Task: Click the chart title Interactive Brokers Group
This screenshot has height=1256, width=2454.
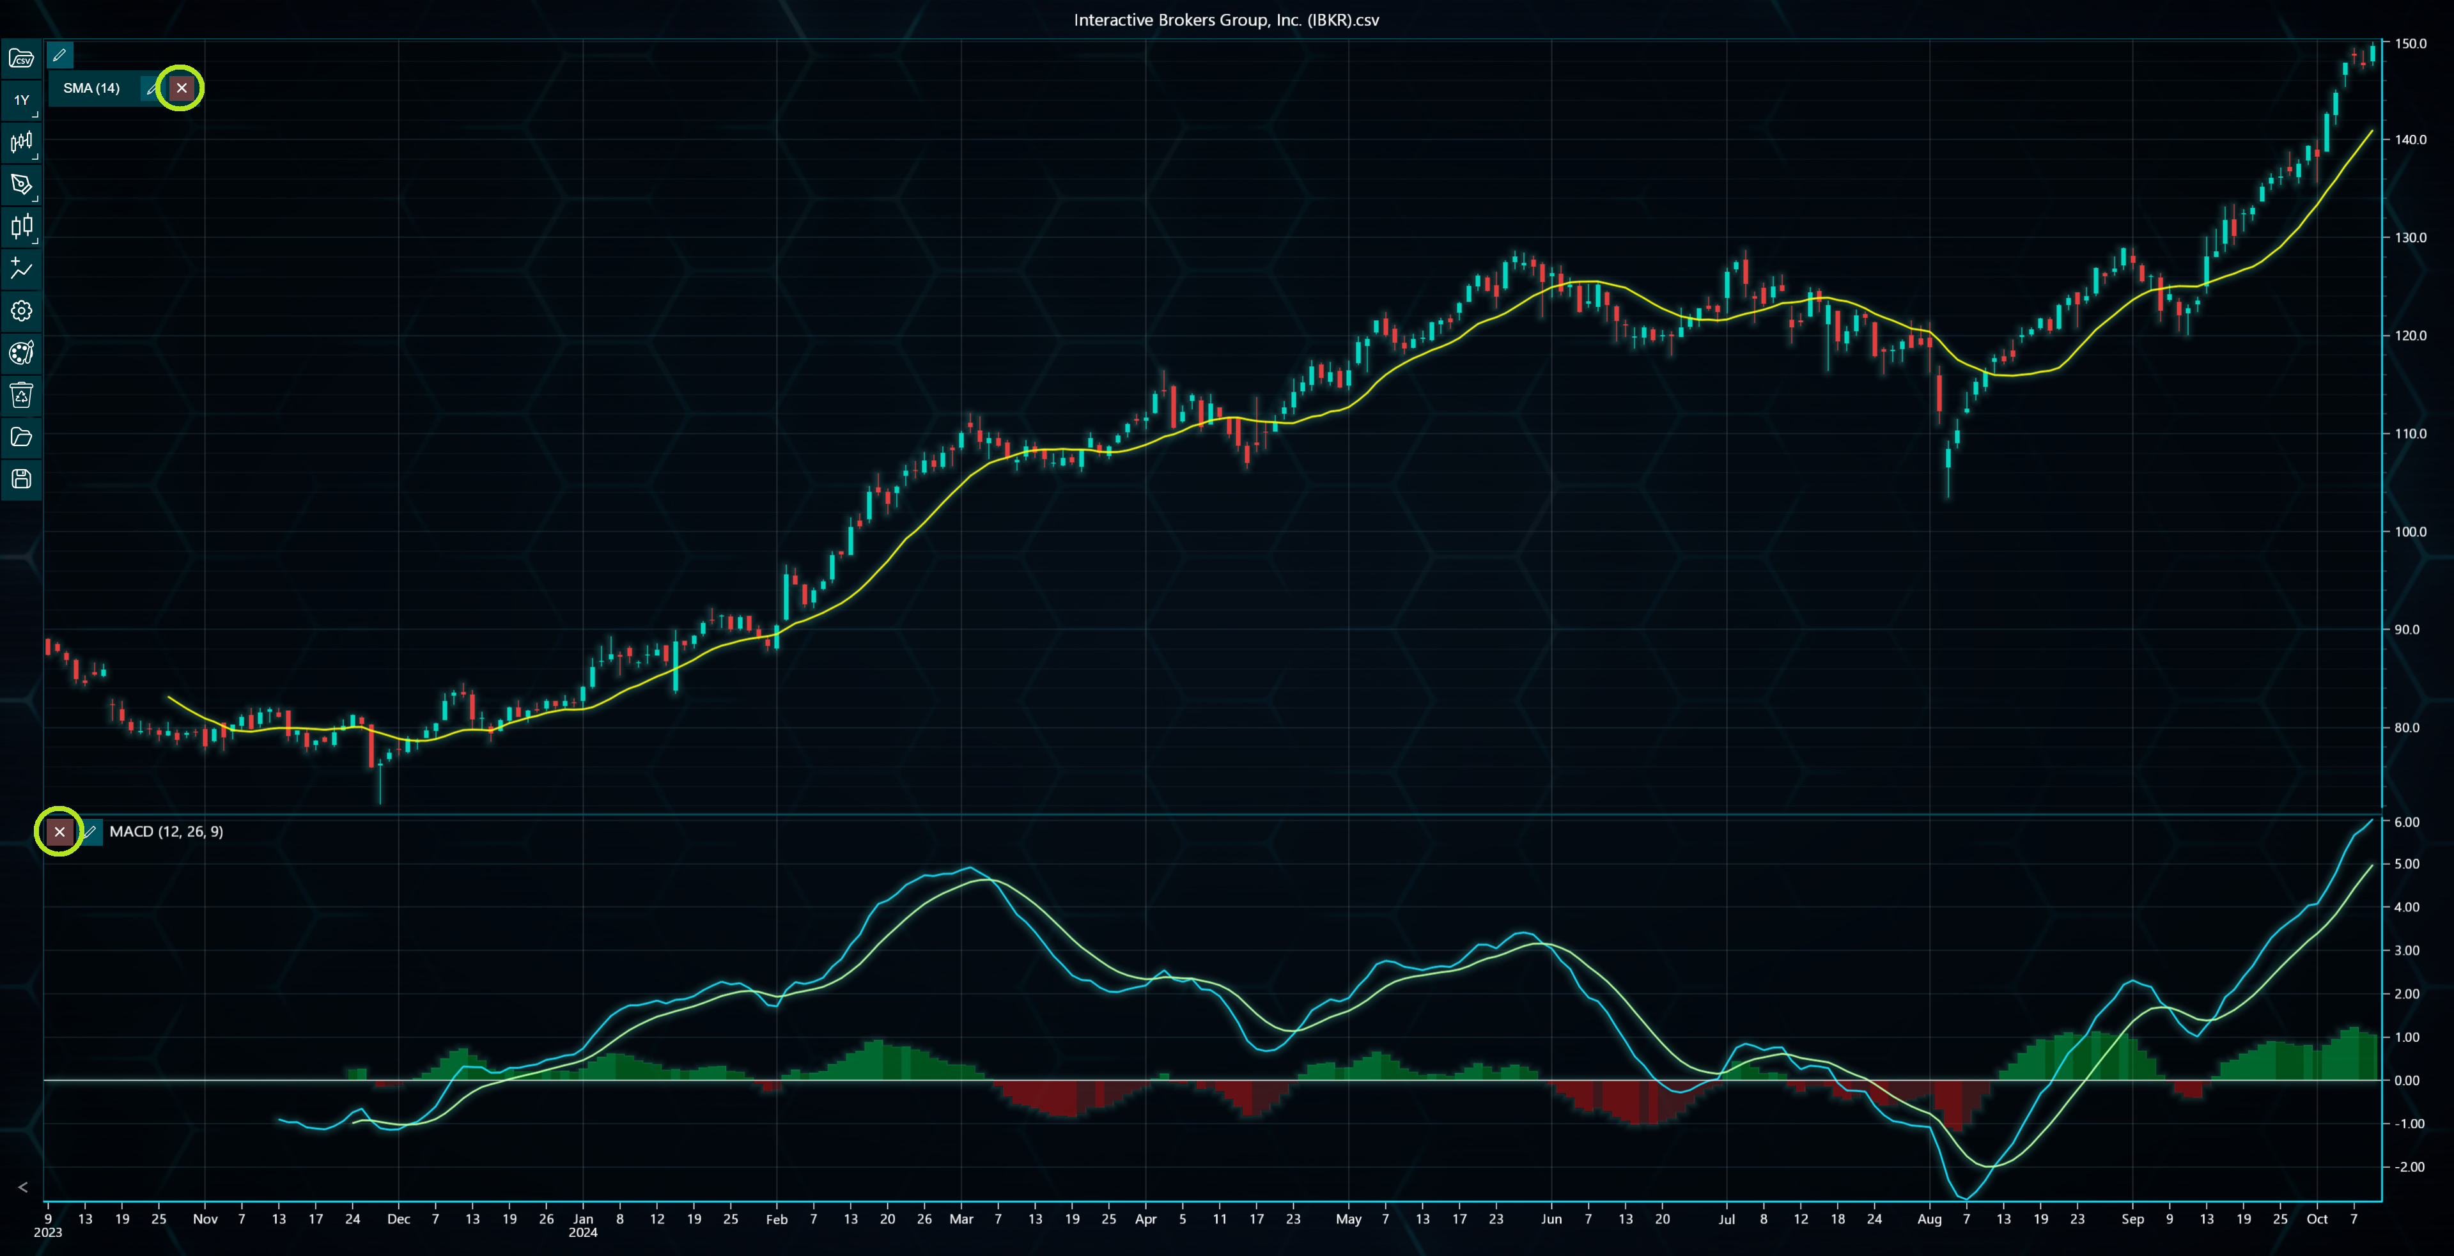Action: pyautogui.click(x=1226, y=19)
